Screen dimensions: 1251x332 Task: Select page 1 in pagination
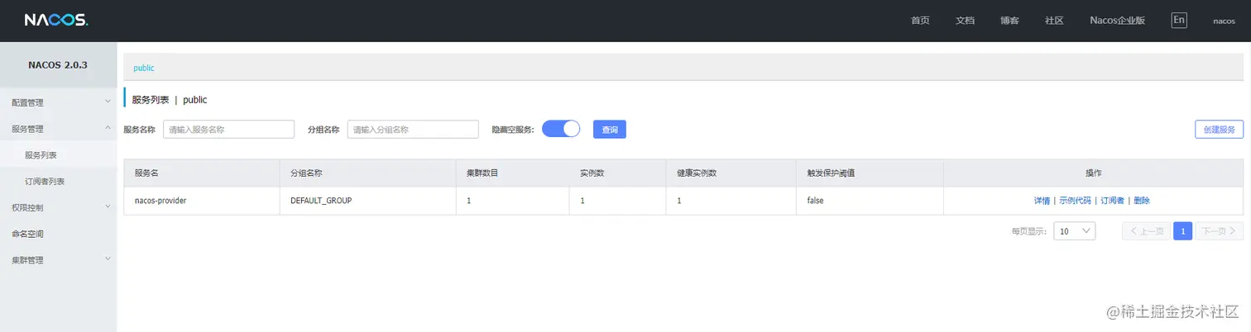point(1183,231)
